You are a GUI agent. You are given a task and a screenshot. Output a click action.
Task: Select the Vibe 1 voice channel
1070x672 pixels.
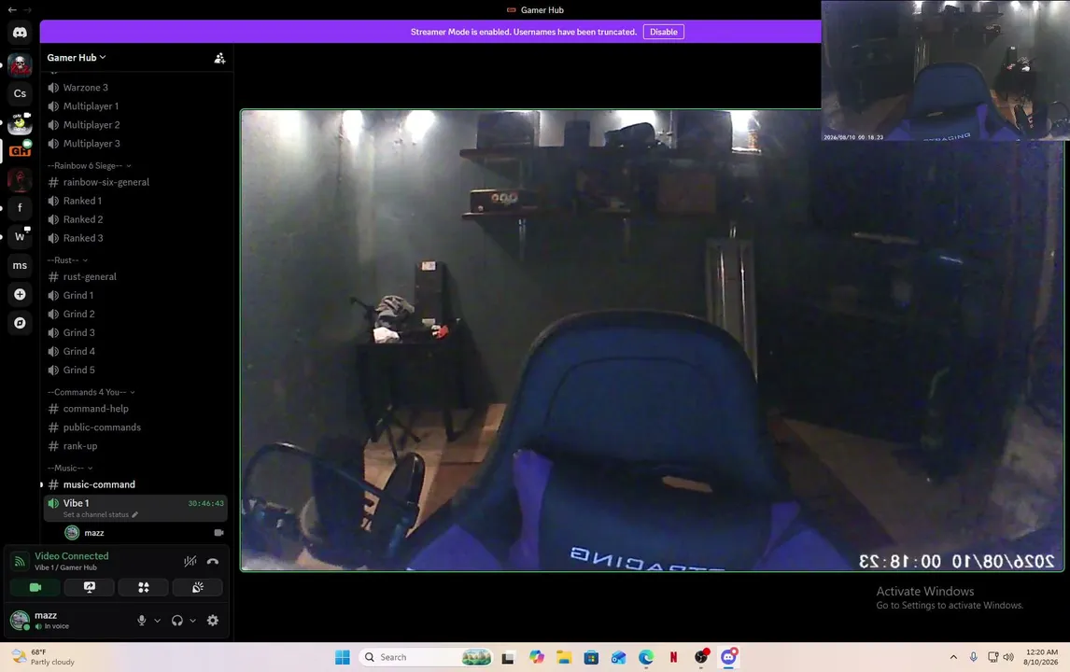(135, 509)
